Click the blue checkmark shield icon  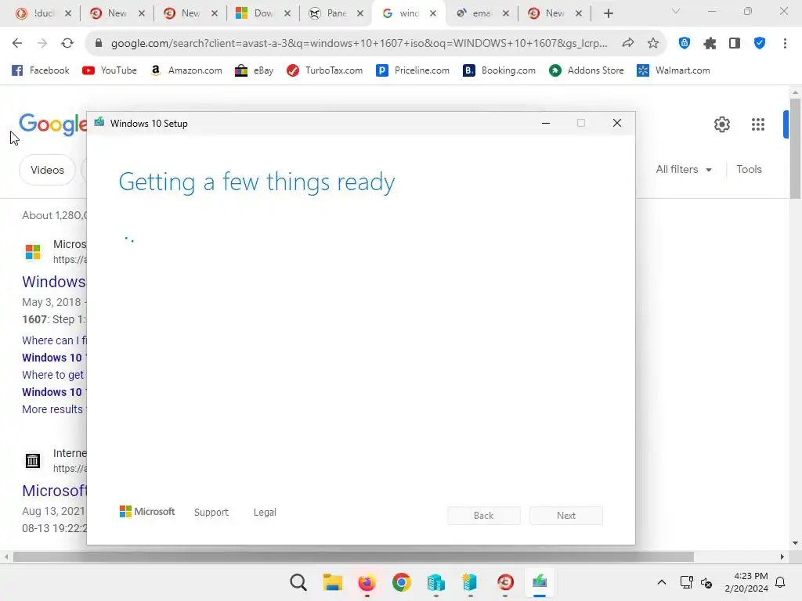(760, 44)
